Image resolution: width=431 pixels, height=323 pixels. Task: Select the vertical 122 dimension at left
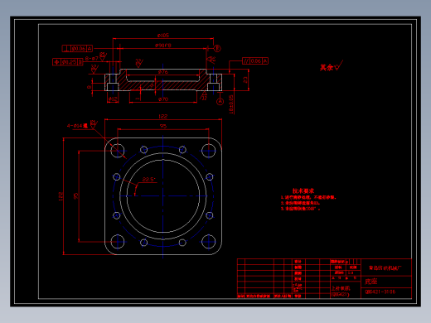click(x=61, y=196)
